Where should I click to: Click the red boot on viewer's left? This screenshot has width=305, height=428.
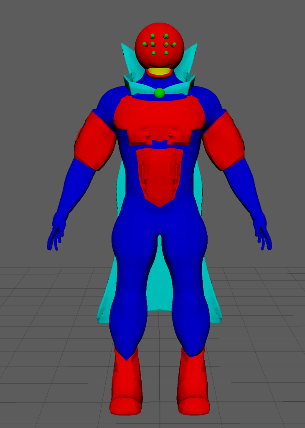[126, 385]
